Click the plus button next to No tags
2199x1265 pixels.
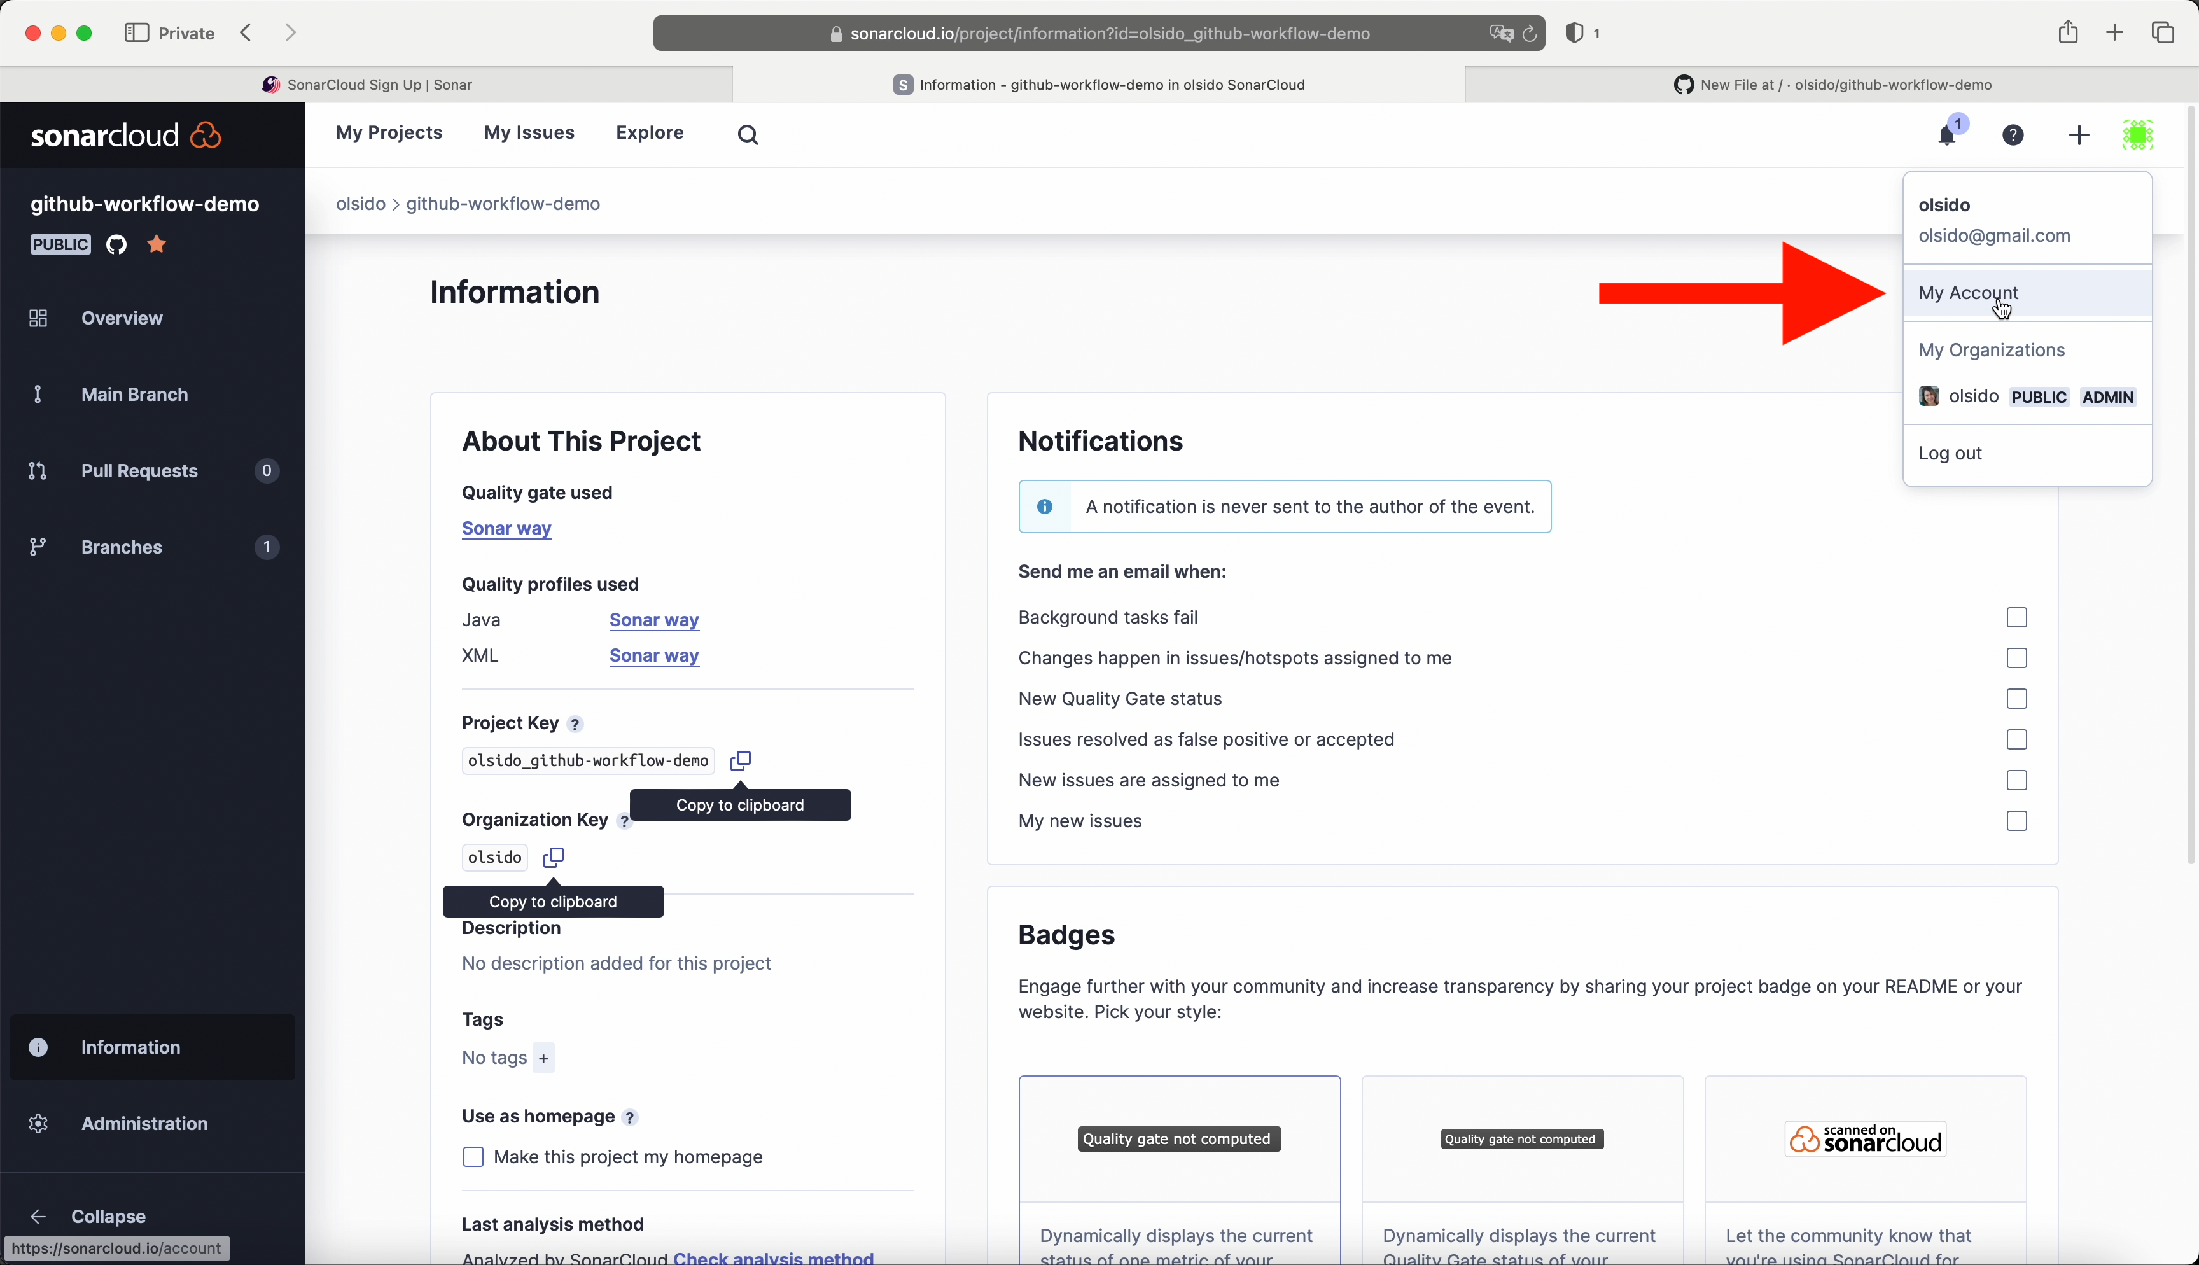[x=543, y=1058]
